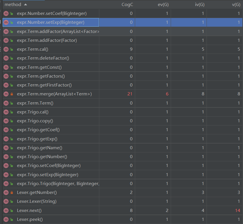The image size is (243, 224).
Task: Click the green public icon beside expr.Number.setCoef
Action: 11,13
